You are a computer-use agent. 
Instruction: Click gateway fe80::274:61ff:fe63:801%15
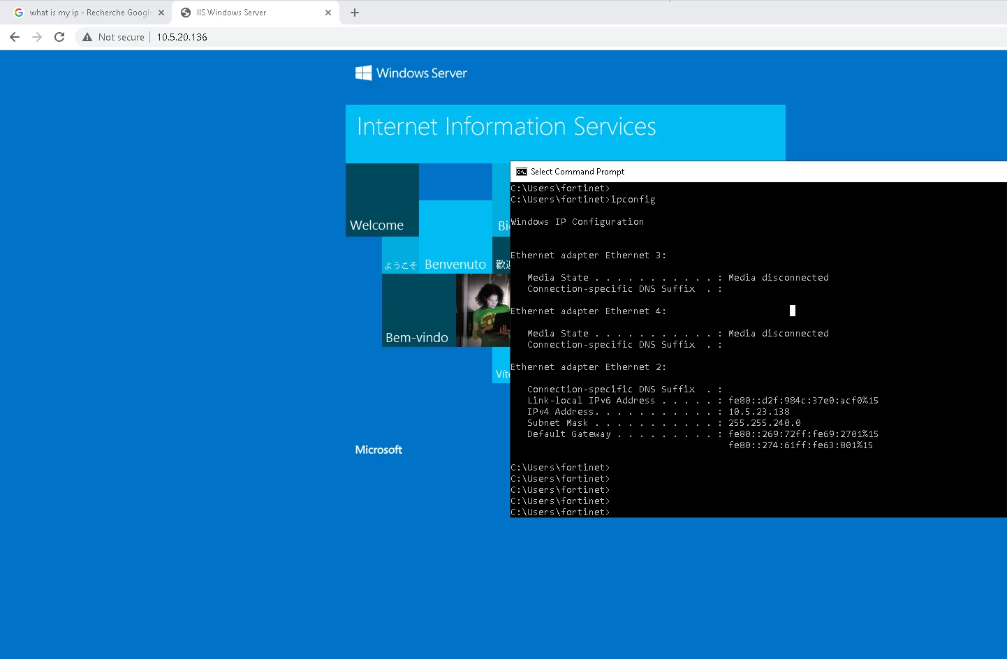pyautogui.click(x=800, y=445)
